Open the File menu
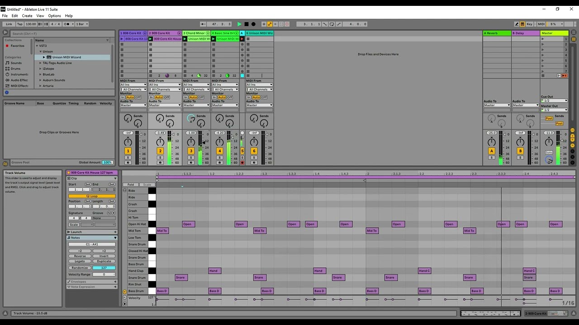The width and height of the screenshot is (579, 325). [x=5, y=16]
